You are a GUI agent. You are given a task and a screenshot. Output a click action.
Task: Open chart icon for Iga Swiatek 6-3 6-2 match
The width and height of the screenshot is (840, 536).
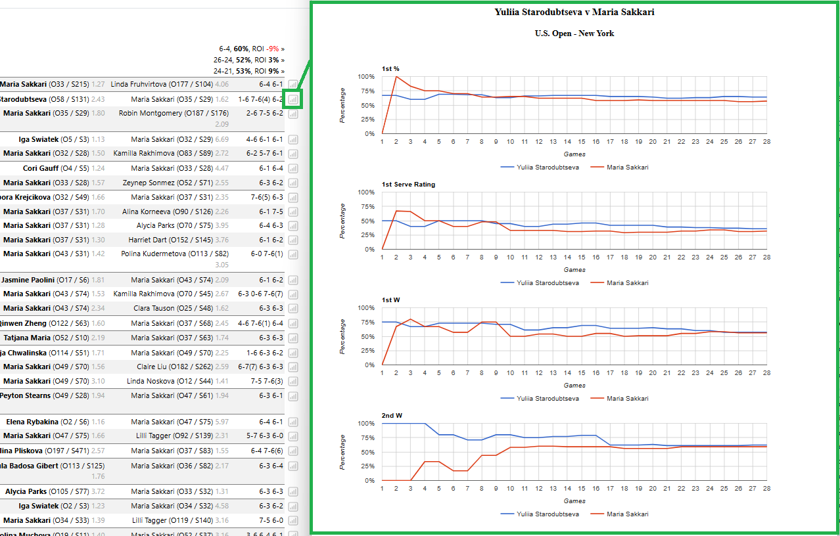tap(292, 506)
